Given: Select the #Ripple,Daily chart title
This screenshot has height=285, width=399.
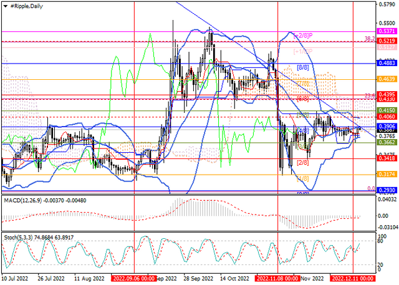Looking at the screenshot, I should (x=26, y=6).
